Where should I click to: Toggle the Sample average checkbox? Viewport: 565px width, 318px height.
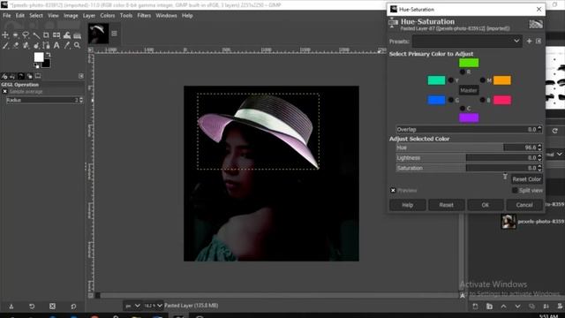click(5, 92)
